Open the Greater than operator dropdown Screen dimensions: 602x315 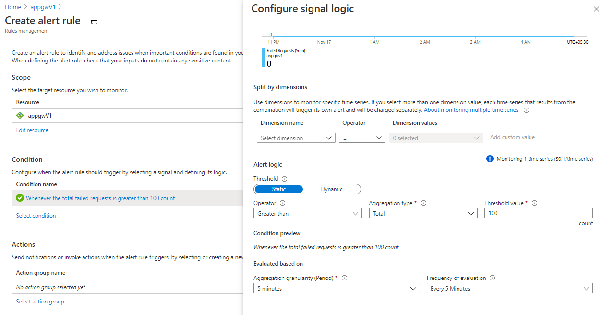tap(307, 214)
